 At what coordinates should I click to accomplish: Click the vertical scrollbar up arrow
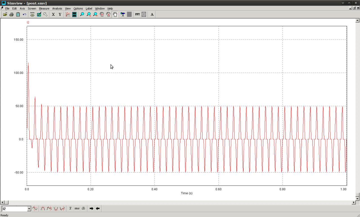coord(357,20)
